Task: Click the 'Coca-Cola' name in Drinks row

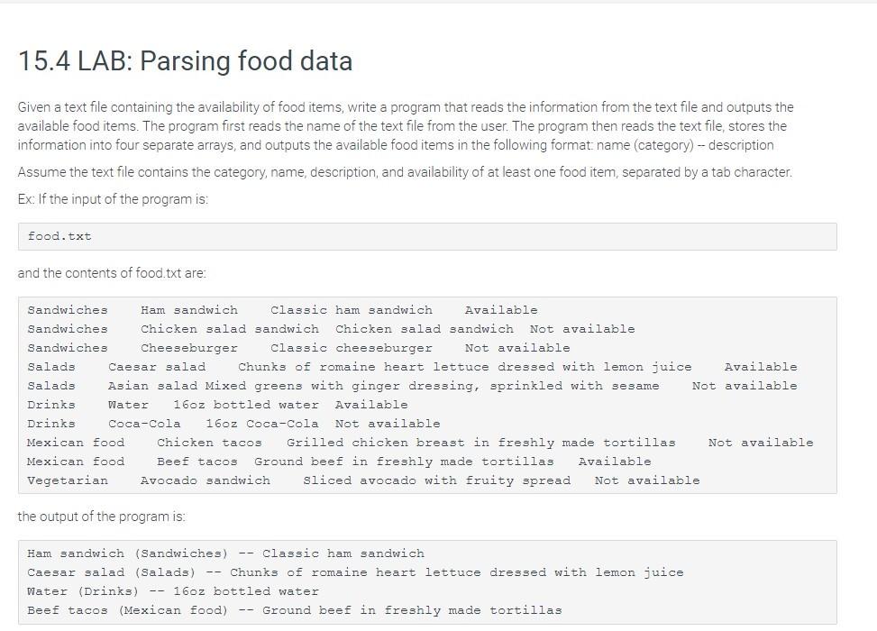Action: pos(144,424)
